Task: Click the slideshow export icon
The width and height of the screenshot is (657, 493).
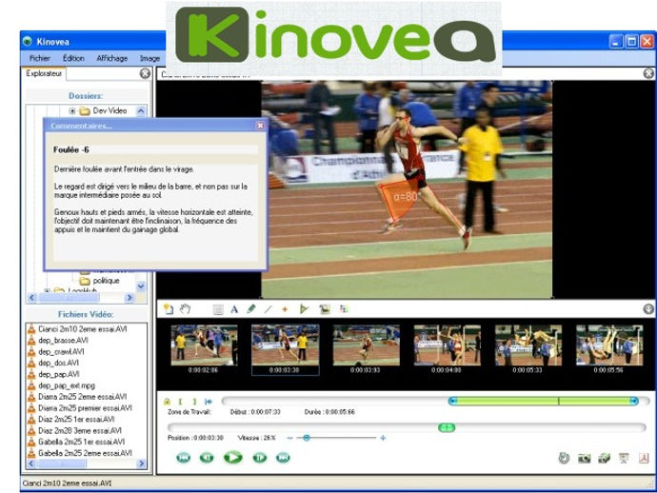Action: pos(624,458)
